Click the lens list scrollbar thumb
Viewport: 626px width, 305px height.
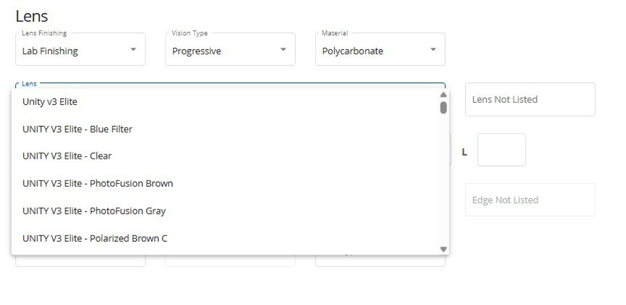click(444, 107)
